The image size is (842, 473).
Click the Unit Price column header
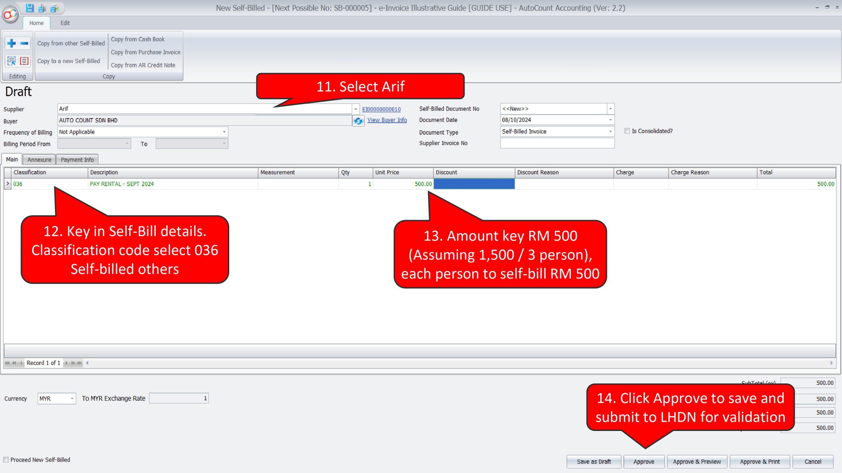click(403, 172)
